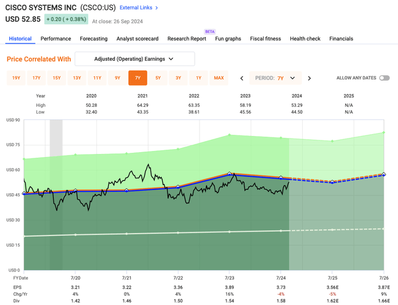This screenshot has width=398, height=305.
Task: Toggle the Allow Any Dates switch
Action: click(x=384, y=78)
